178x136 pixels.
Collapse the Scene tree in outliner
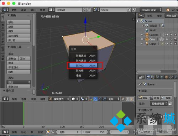click(138, 21)
